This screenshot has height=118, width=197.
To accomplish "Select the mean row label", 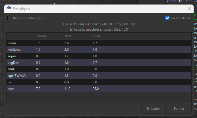I will point(12,43).
